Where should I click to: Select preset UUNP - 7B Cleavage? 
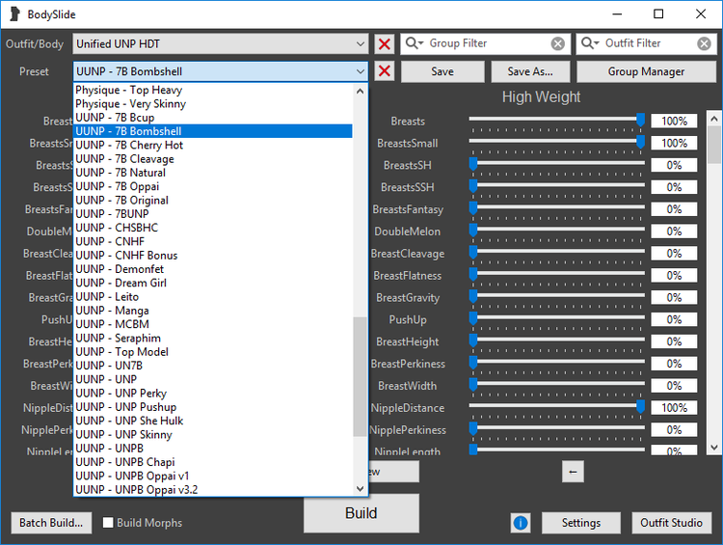coord(213,159)
